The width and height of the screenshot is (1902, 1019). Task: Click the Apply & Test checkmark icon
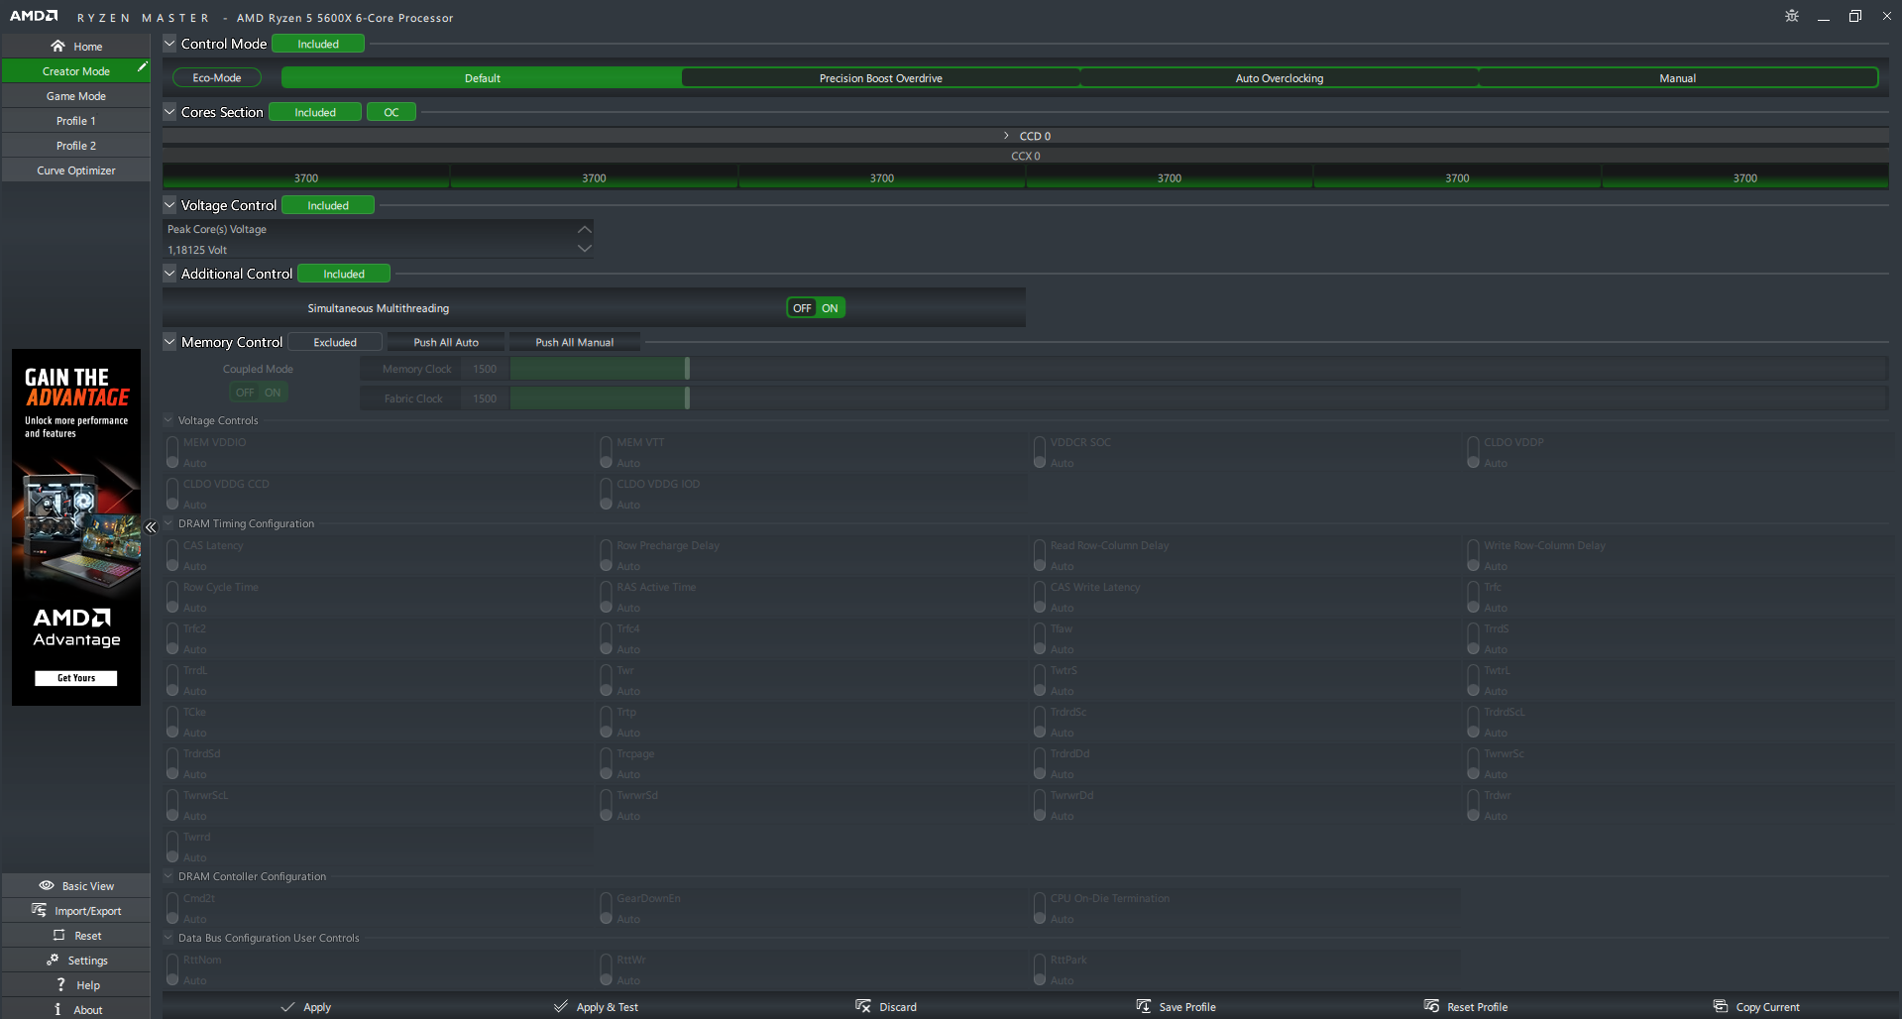pos(561,1006)
